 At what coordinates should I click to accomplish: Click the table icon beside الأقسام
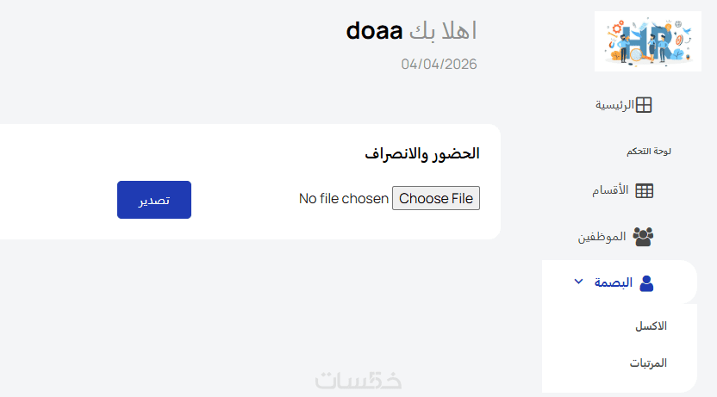point(645,191)
